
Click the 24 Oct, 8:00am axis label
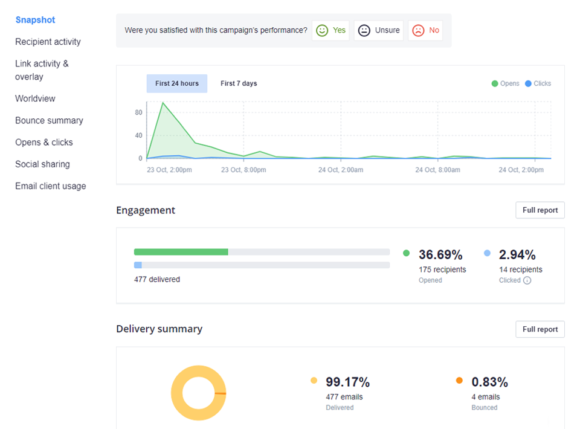click(437, 170)
